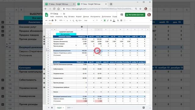Expand the column group plus button
The width and height of the screenshot is (195, 110).
[x=82, y=27]
